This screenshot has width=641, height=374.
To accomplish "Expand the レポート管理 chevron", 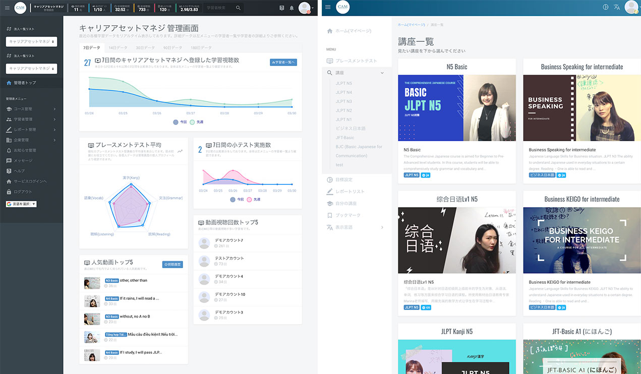I will [54, 130].
